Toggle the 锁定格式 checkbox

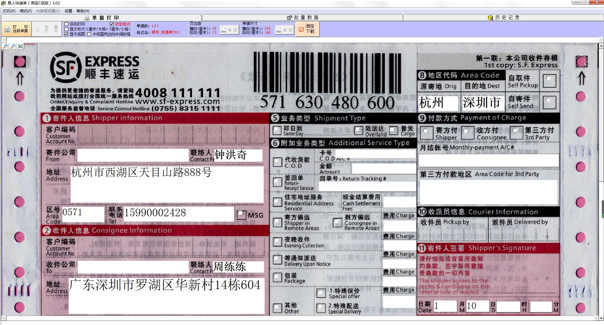[x=112, y=24]
